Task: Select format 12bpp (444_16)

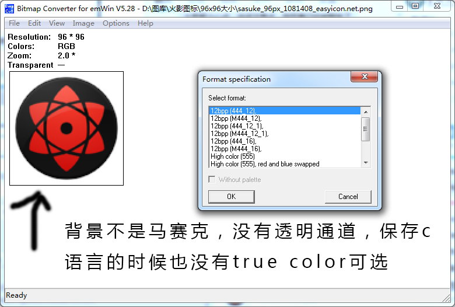Action: (x=285, y=141)
